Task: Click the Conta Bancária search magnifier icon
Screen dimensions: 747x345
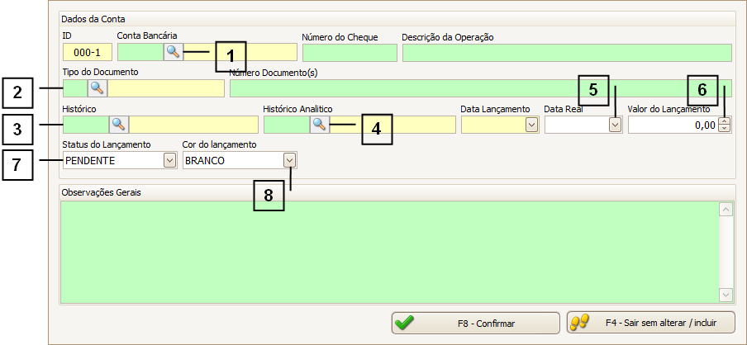Action: (173, 52)
